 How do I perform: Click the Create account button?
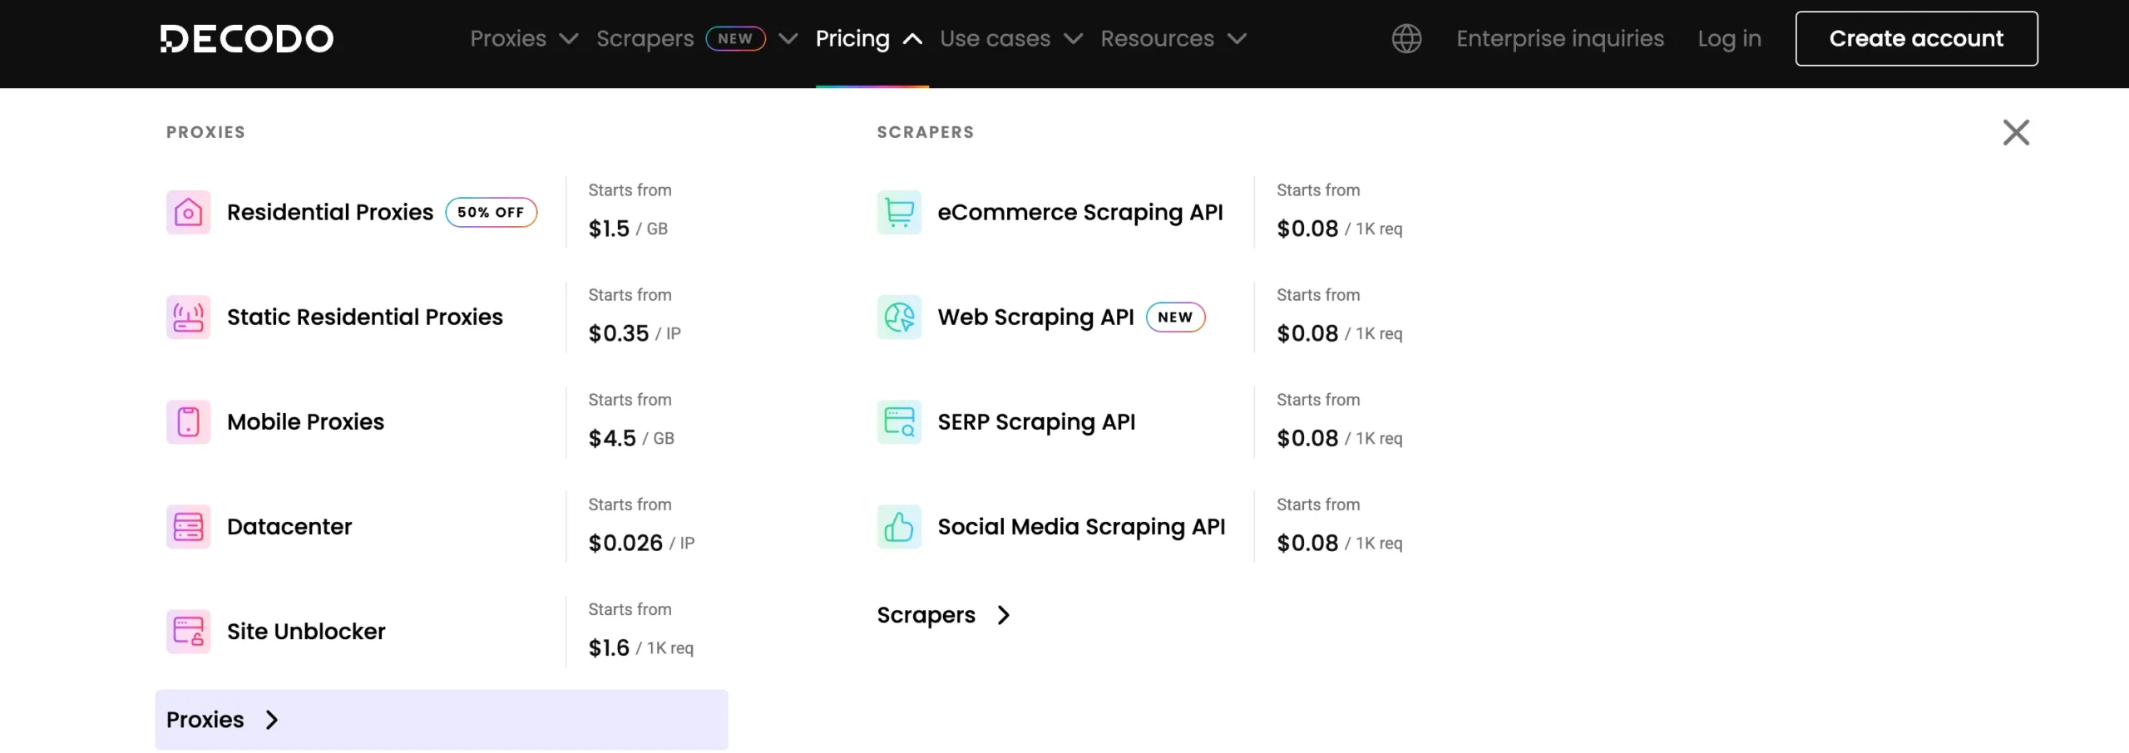pyautogui.click(x=1916, y=38)
